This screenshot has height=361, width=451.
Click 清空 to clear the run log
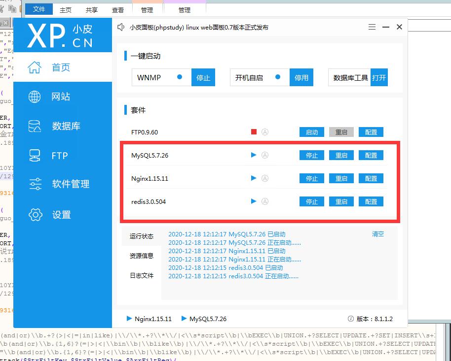point(378,234)
